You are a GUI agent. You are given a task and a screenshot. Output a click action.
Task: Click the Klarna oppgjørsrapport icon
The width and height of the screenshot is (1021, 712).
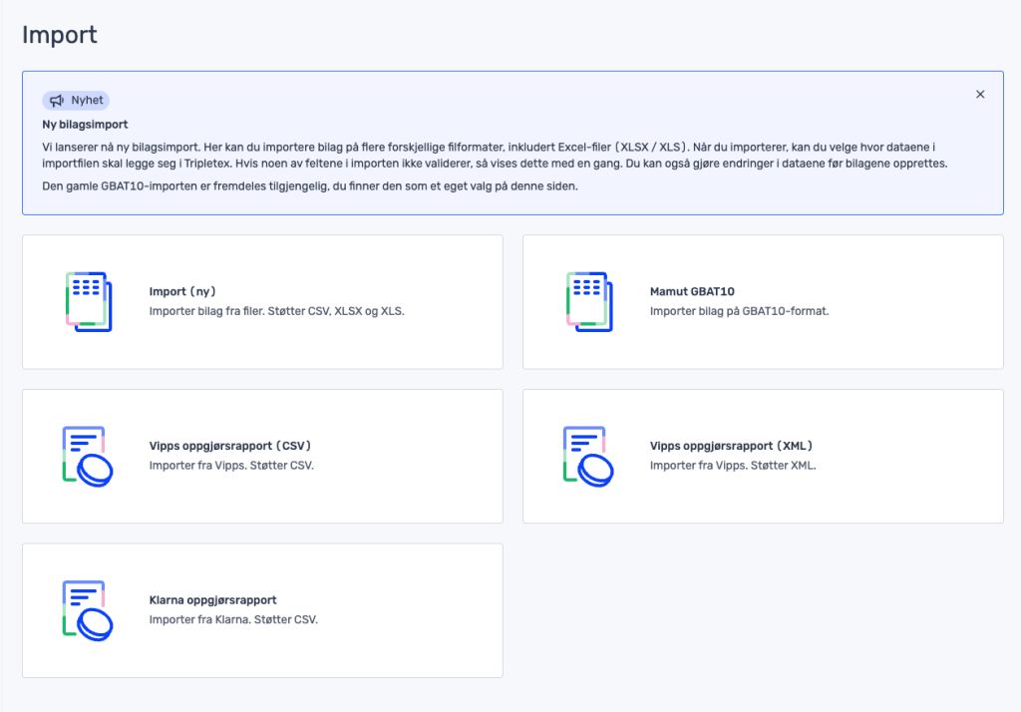click(x=88, y=610)
